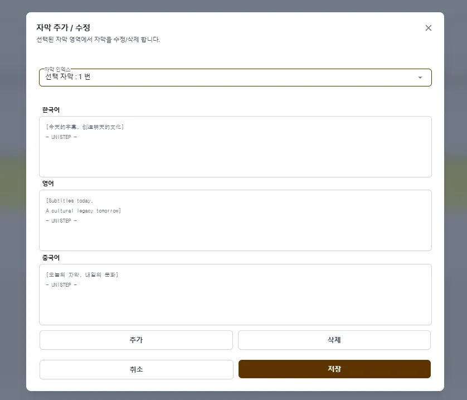Cancel with the 취소 button

pyautogui.click(x=136, y=369)
